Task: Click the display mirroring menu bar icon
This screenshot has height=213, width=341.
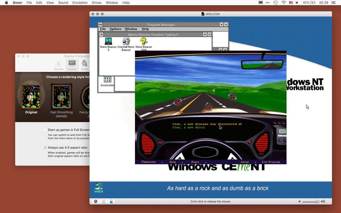Action: [x=261, y=3]
